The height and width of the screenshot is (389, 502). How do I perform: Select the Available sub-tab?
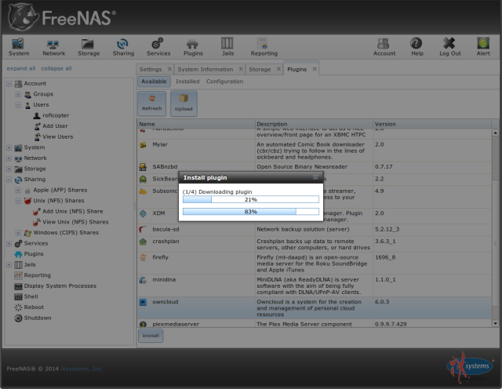(x=154, y=82)
